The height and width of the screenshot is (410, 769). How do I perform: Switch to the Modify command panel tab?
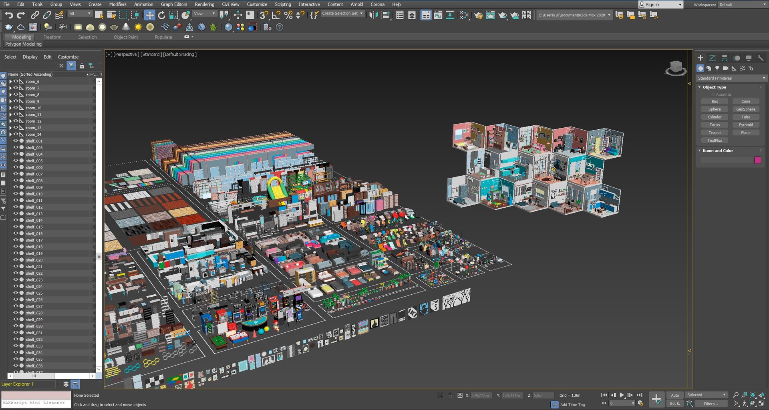tap(713, 58)
